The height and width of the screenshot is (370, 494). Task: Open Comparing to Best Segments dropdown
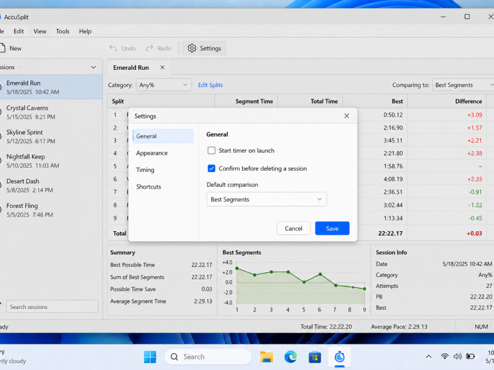(463, 85)
